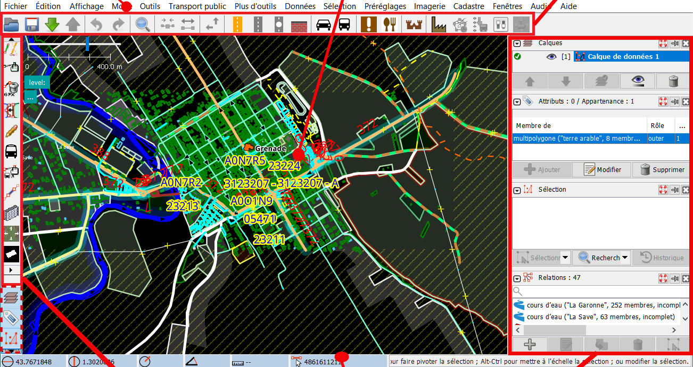Click the Supprimer button
Viewport: 693px width, 367px height.
point(662,169)
